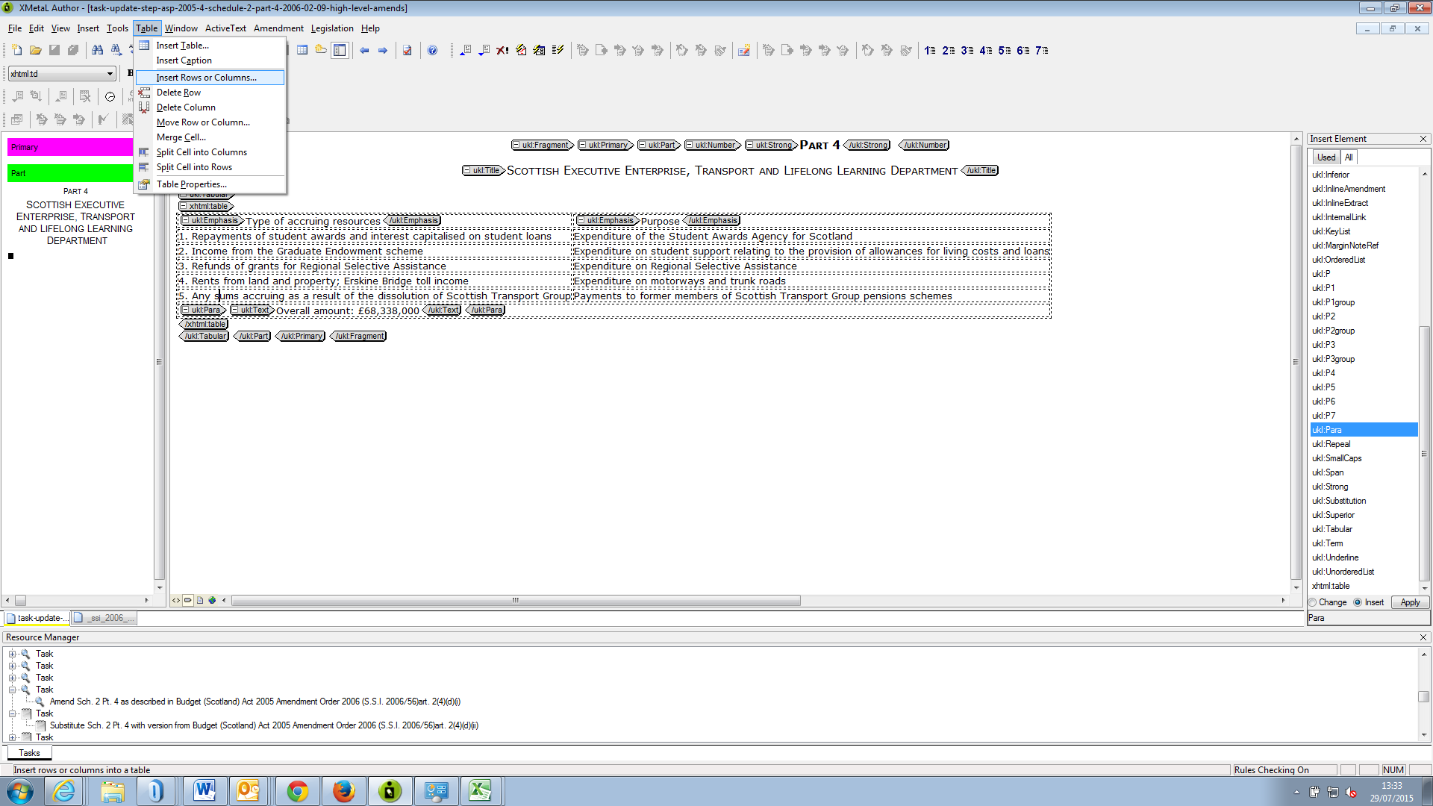Select the Insert radio button
The height and width of the screenshot is (806, 1433).
pyautogui.click(x=1358, y=602)
